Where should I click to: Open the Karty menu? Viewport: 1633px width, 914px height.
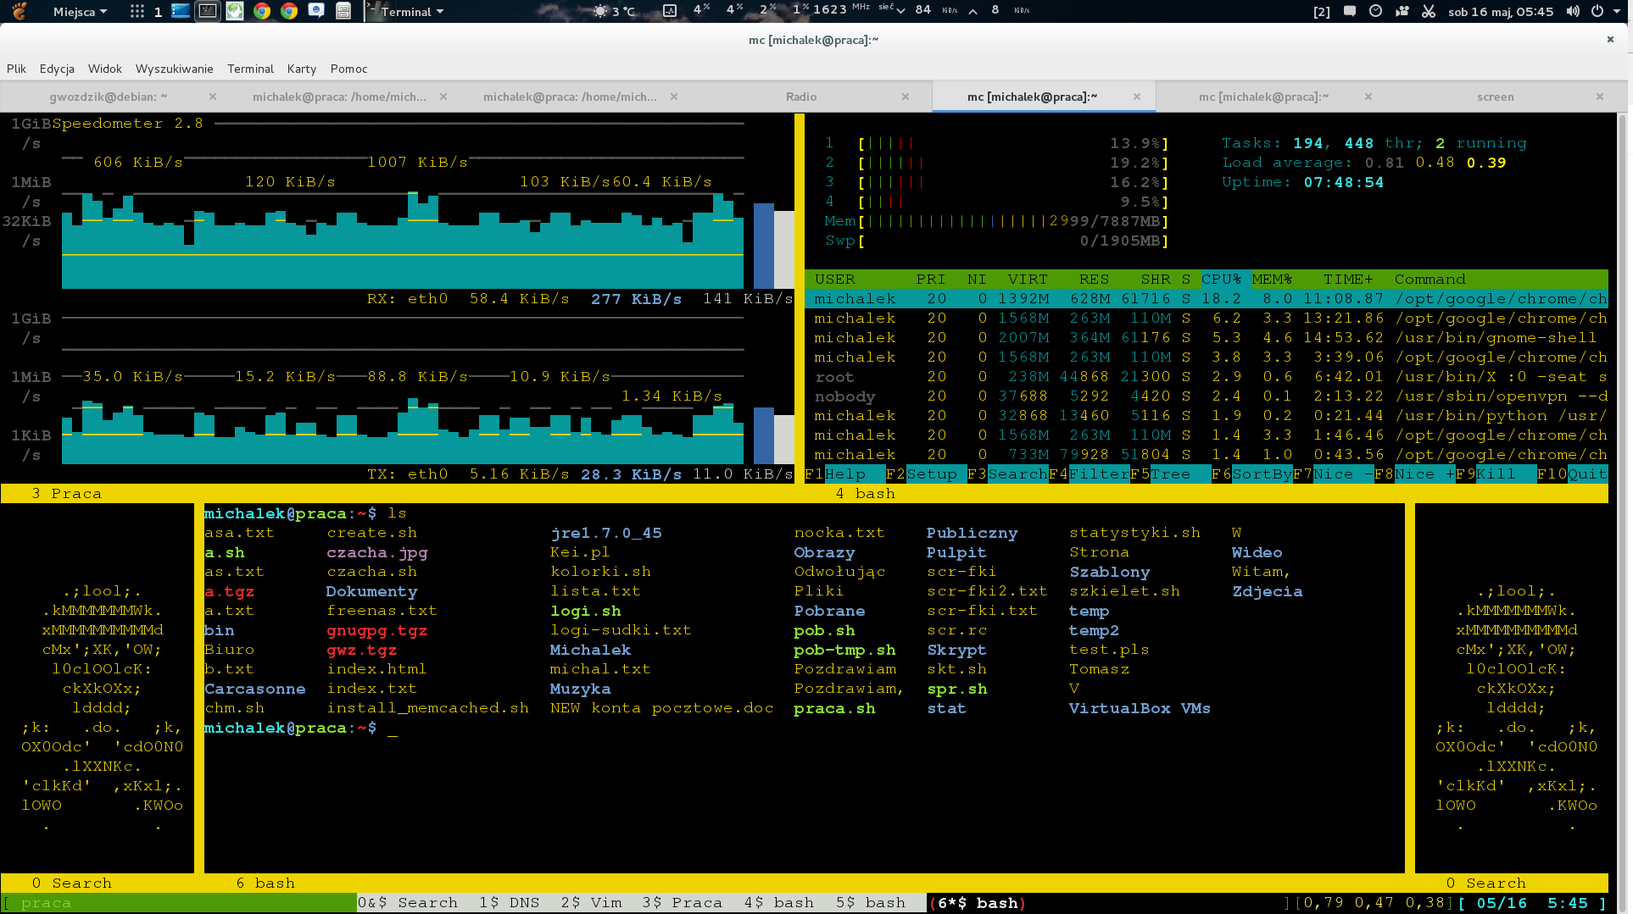(301, 69)
